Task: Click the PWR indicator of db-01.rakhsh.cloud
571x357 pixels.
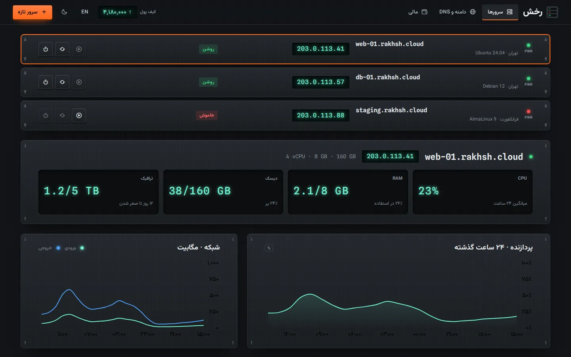Action: point(529,79)
